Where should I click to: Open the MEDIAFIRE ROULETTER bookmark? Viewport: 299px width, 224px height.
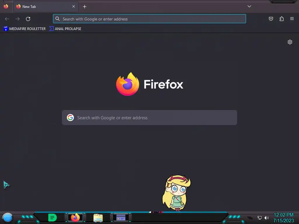pos(25,29)
